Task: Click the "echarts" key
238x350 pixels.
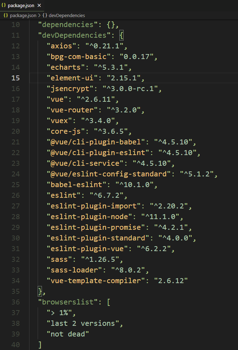Action: [65, 67]
